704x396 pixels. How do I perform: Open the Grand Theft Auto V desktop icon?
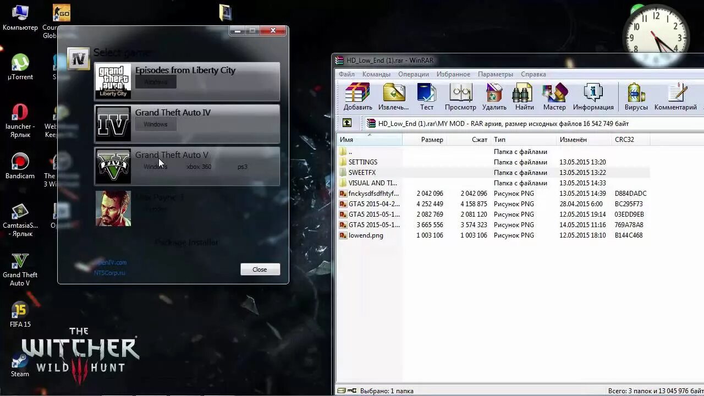coord(20,269)
